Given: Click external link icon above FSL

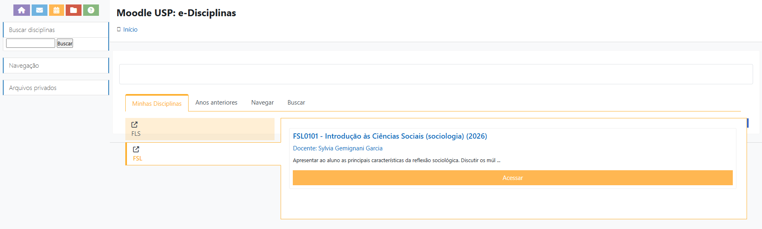Looking at the screenshot, I should tap(136, 149).
